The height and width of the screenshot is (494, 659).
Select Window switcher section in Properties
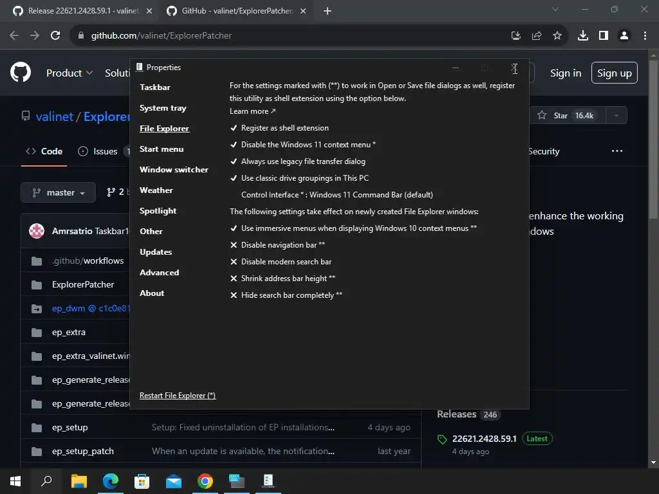click(x=174, y=170)
